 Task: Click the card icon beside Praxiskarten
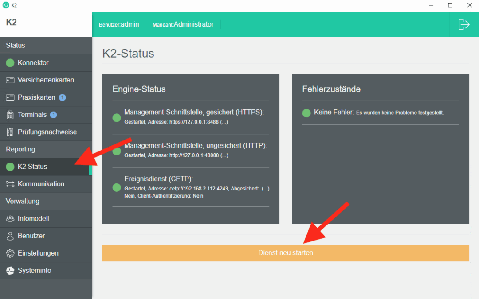pos(10,97)
